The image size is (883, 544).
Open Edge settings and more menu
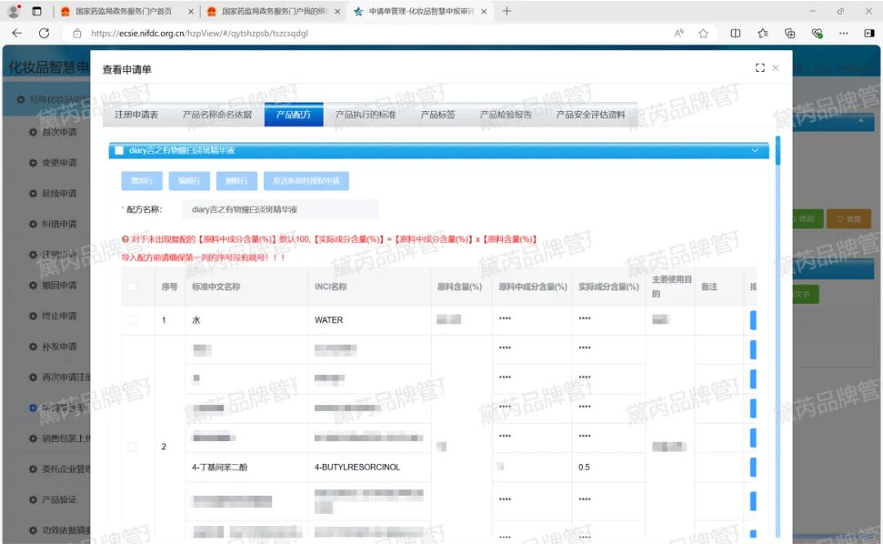843,33
